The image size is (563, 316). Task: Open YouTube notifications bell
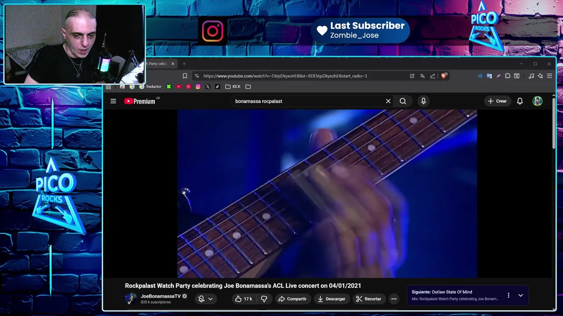tap(520, 101)
